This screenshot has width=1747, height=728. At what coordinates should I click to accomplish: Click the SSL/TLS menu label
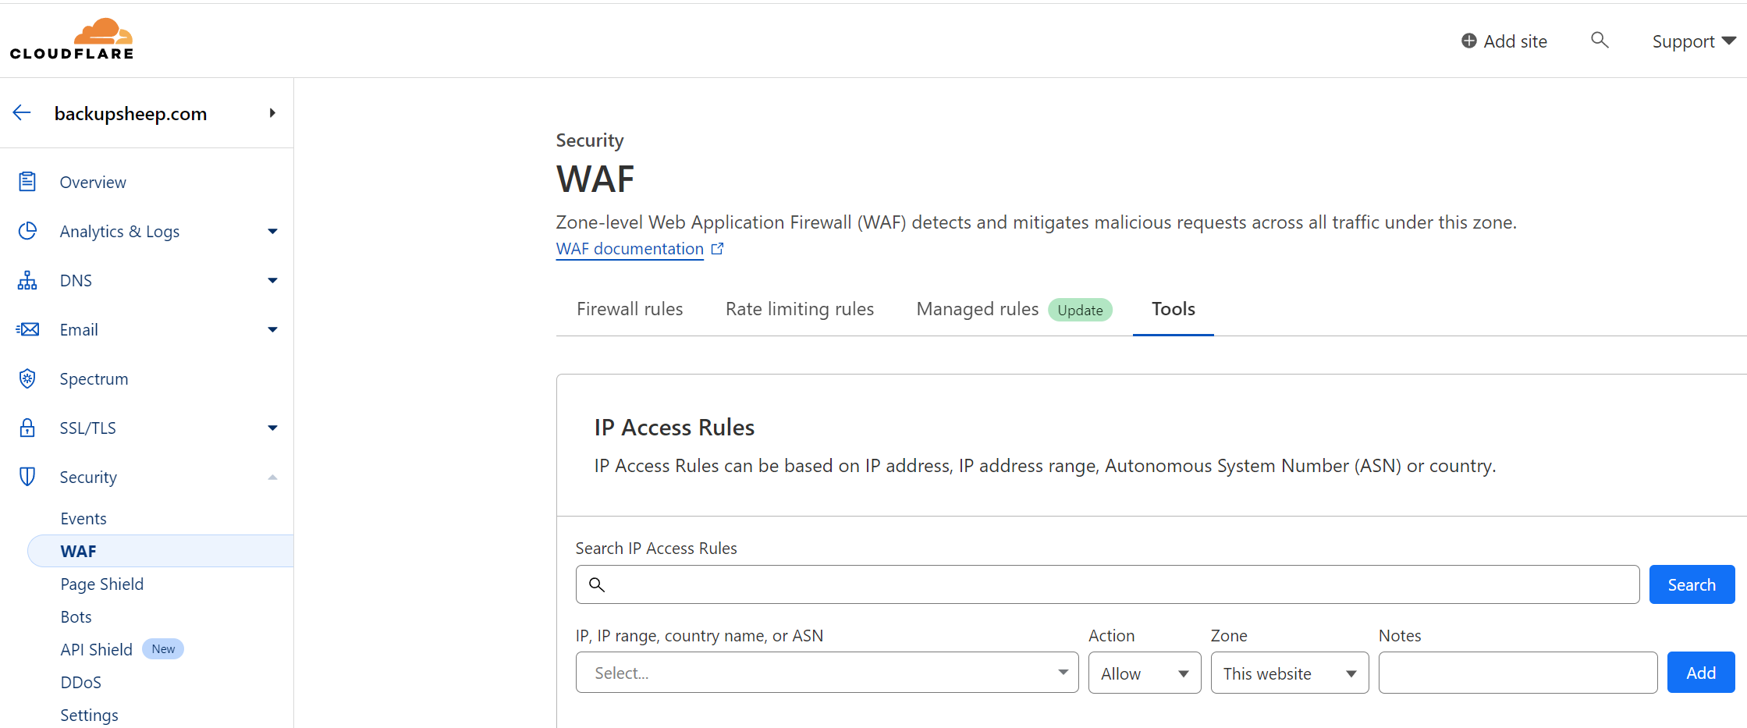pyautogui.click(x=87, y=428)
